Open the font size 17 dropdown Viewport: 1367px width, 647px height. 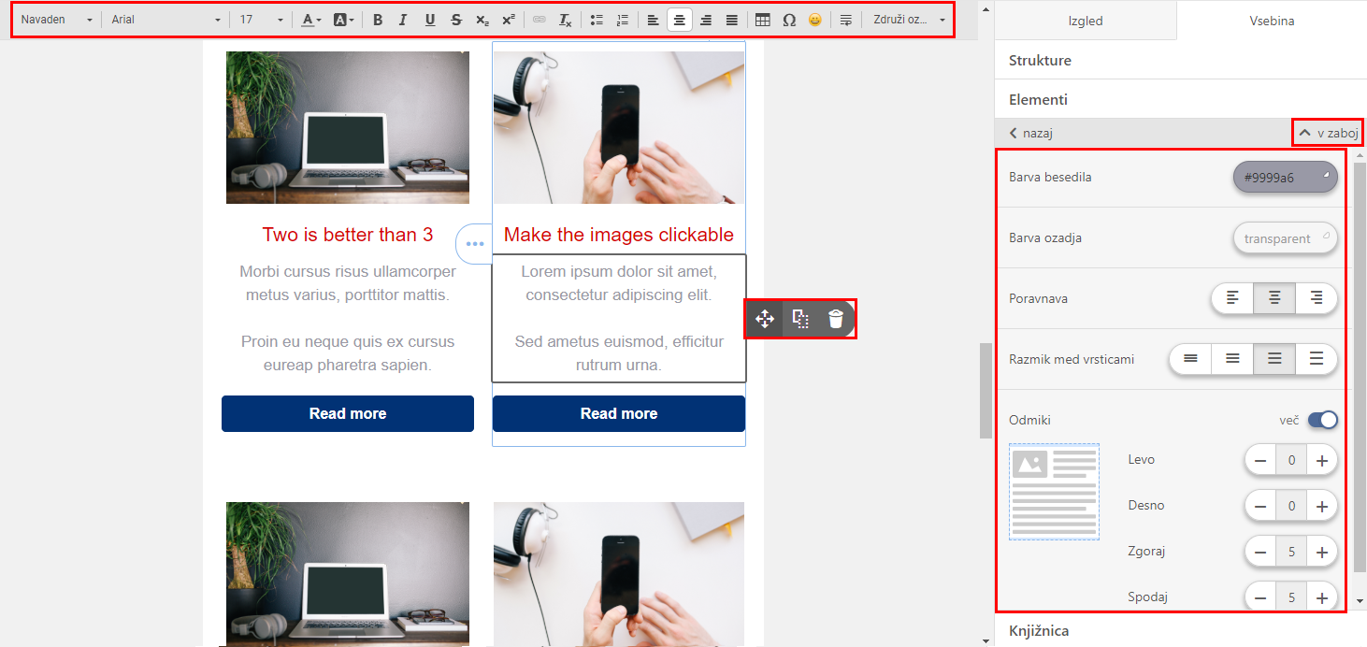[261, 20]
